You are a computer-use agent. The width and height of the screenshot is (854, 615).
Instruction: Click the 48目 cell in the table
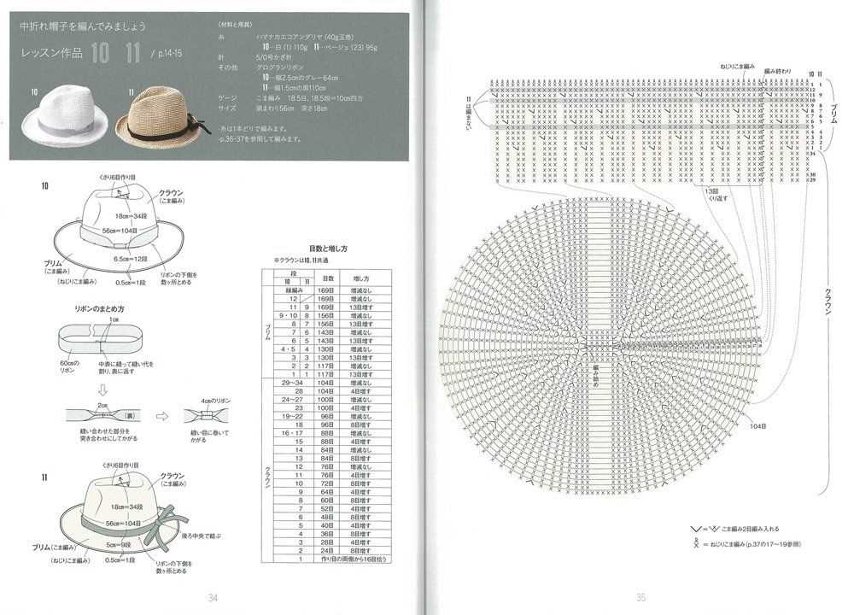[327, 517]
